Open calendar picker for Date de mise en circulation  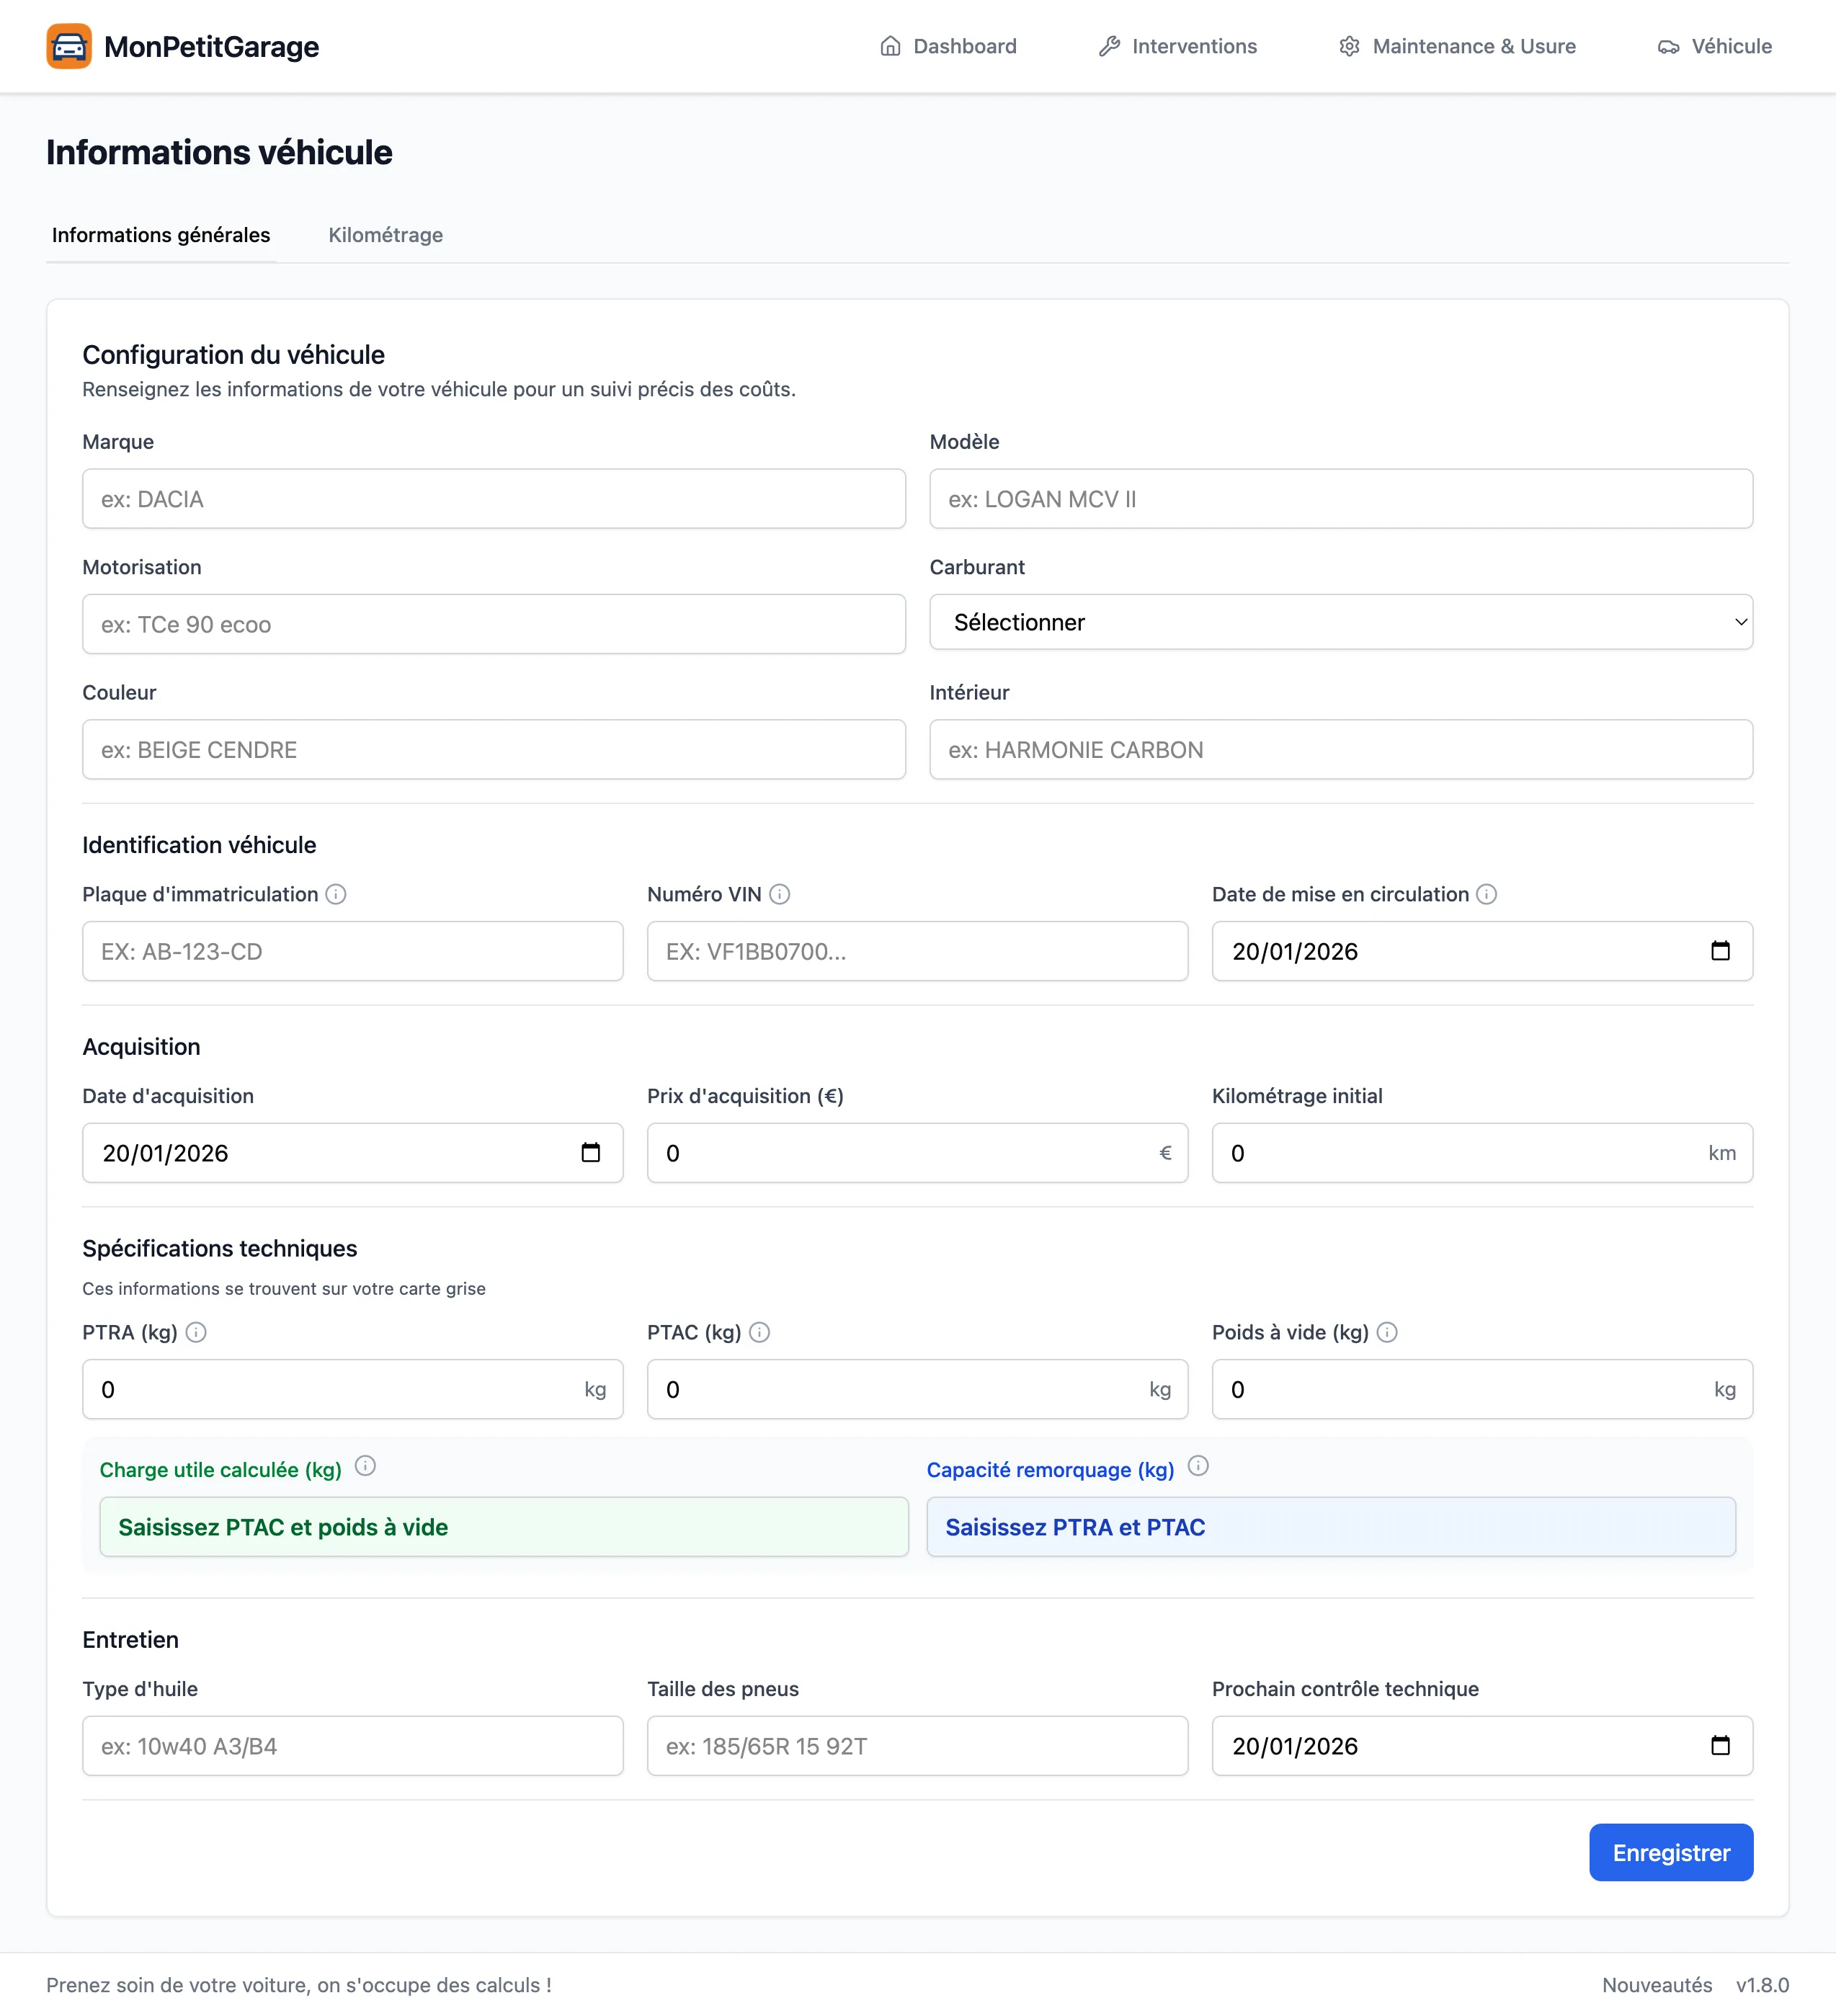[x=1720, y=951]
